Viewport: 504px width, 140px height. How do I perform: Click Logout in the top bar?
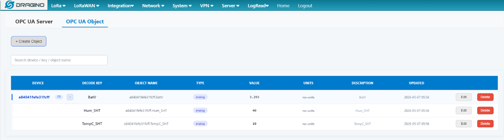[305, 6]
